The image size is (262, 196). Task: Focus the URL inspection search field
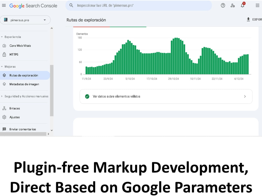point(139,5)
